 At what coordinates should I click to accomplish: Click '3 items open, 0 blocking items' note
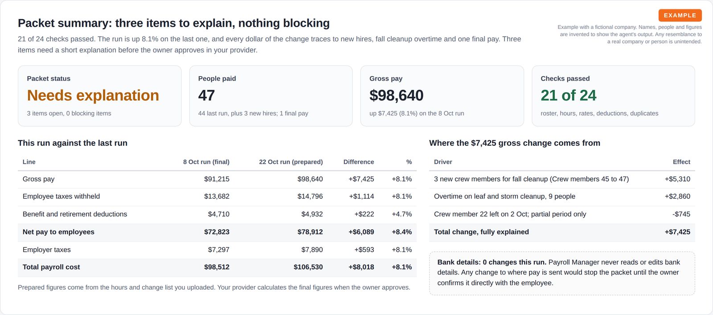click(x=69, y=113)
